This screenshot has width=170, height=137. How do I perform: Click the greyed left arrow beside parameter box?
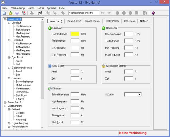click(x=103, y=13)
